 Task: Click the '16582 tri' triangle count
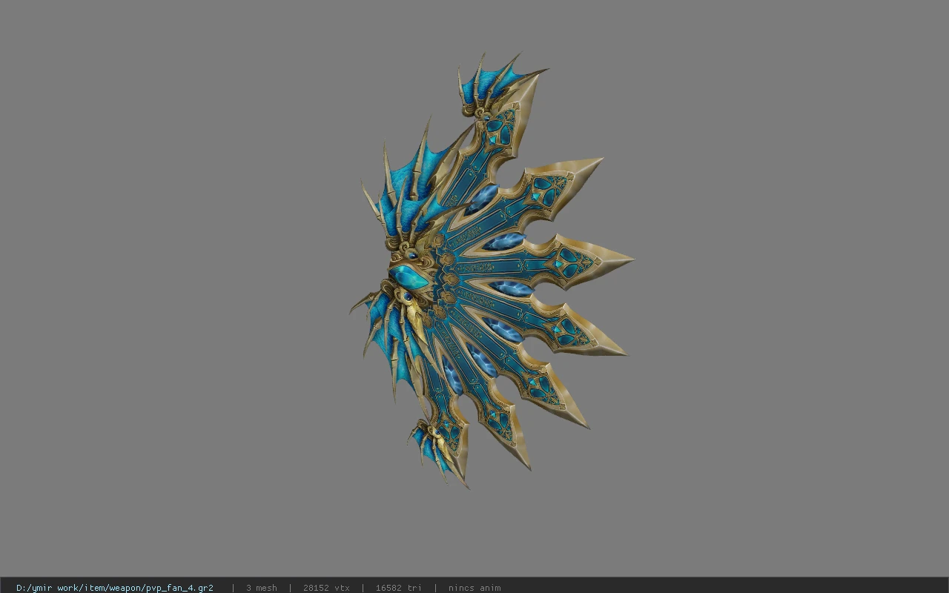pos(398,588)
